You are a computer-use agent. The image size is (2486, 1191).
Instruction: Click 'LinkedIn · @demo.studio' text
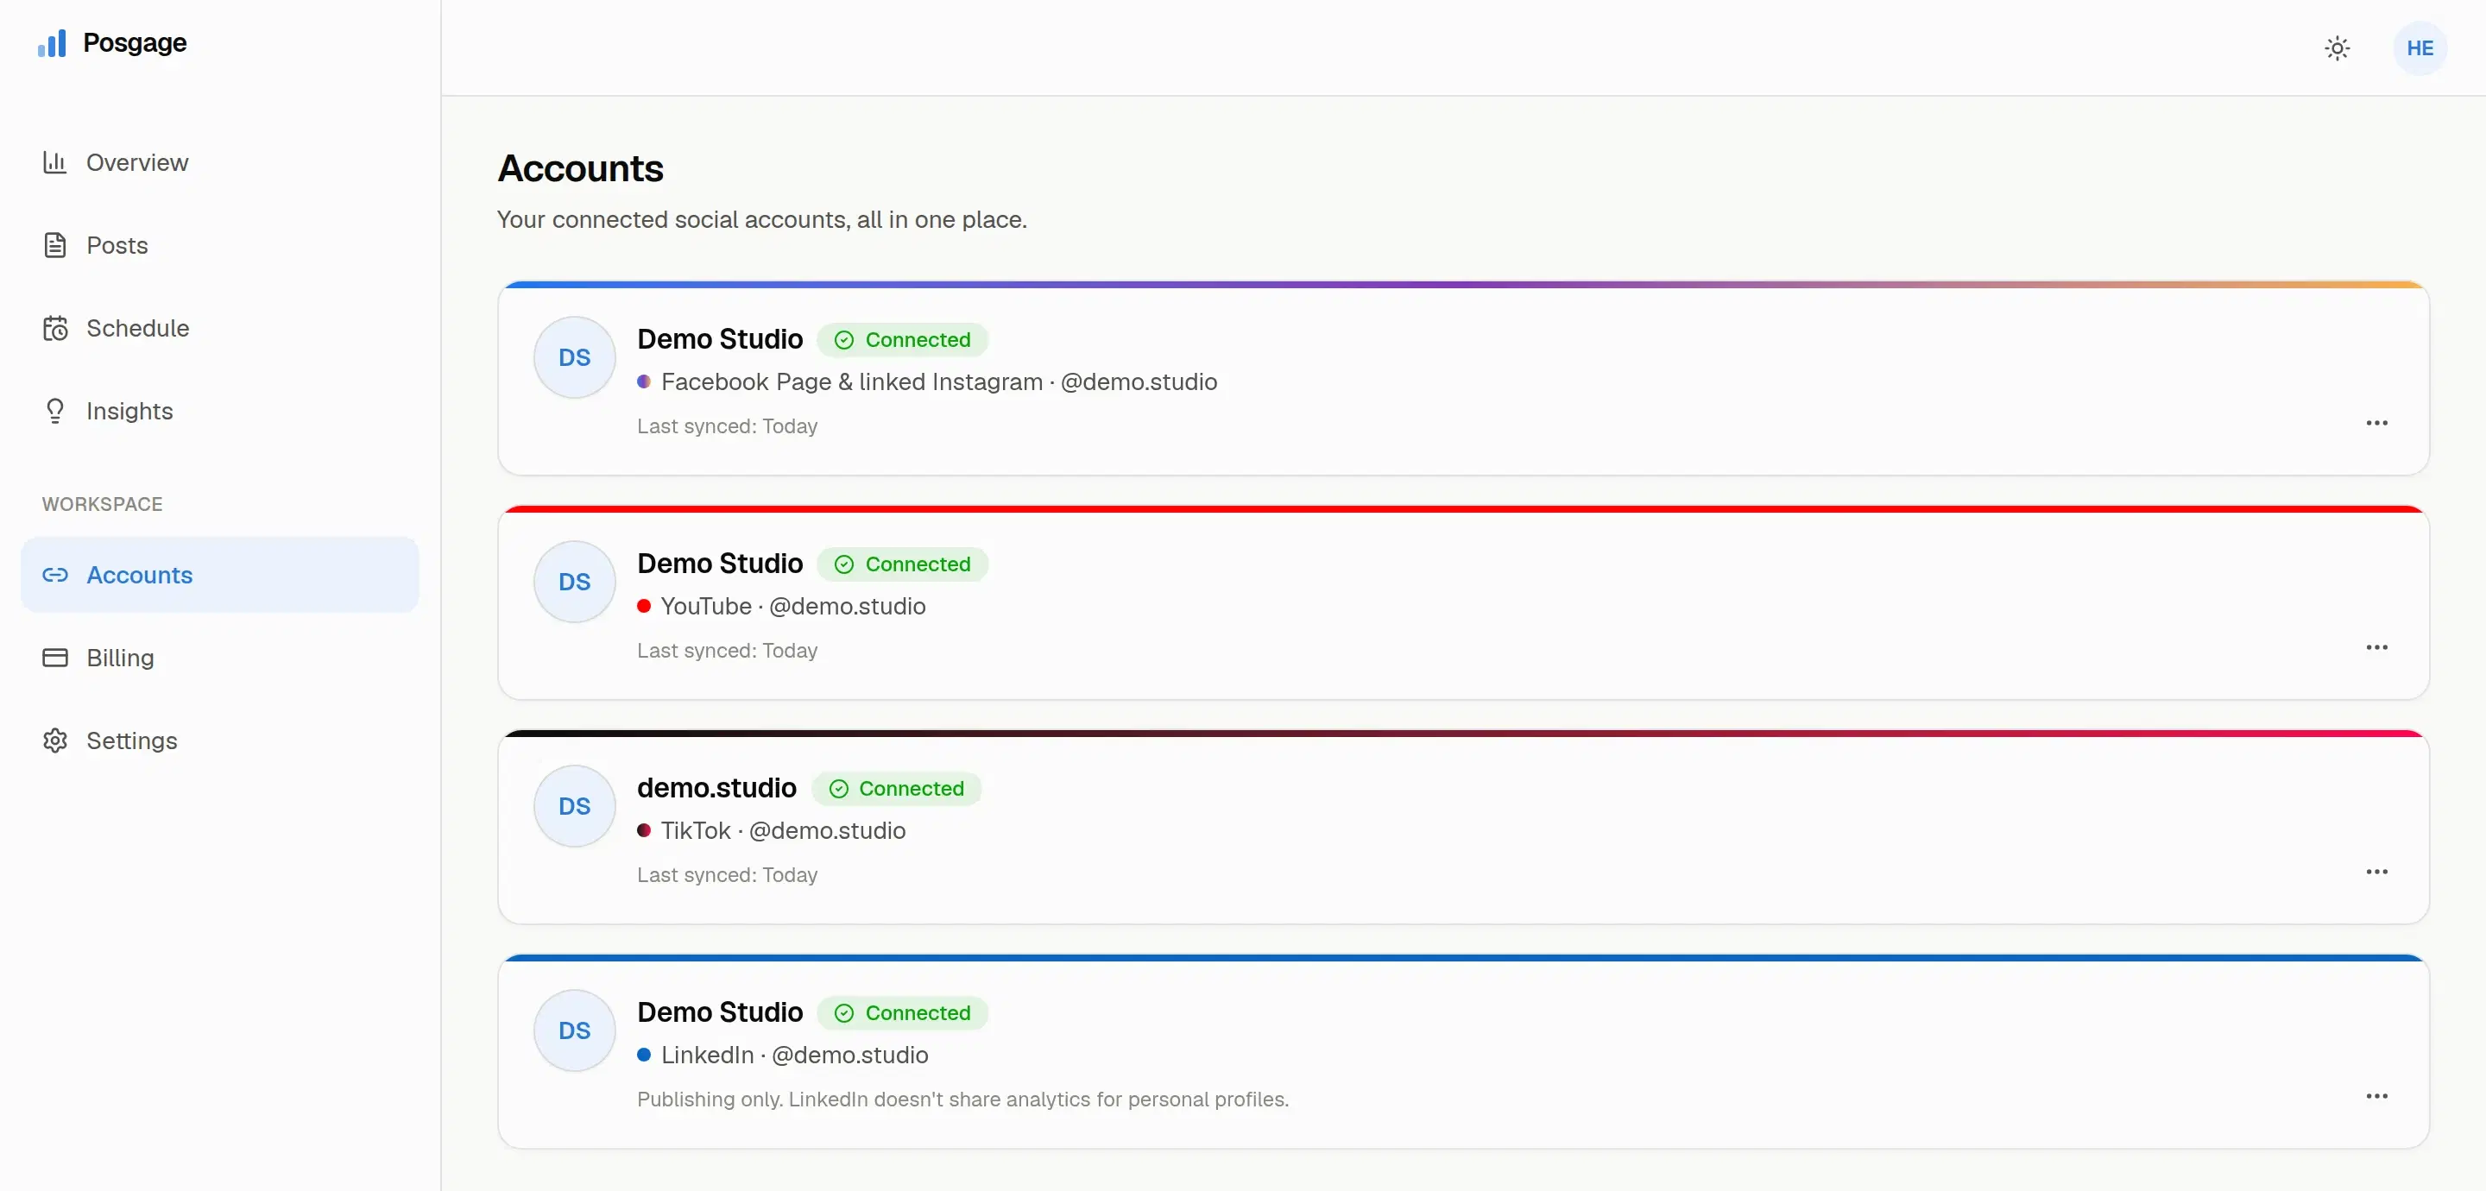[795, 1055]
